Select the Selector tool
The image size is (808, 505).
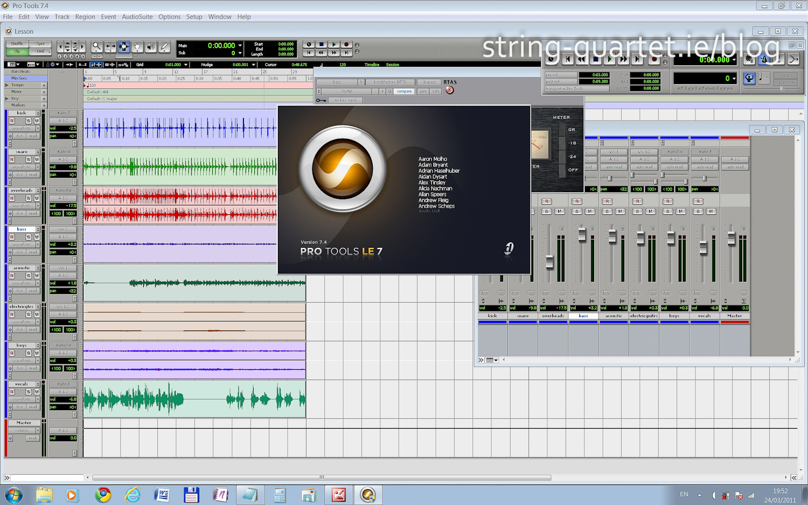[x=124, y=47]
